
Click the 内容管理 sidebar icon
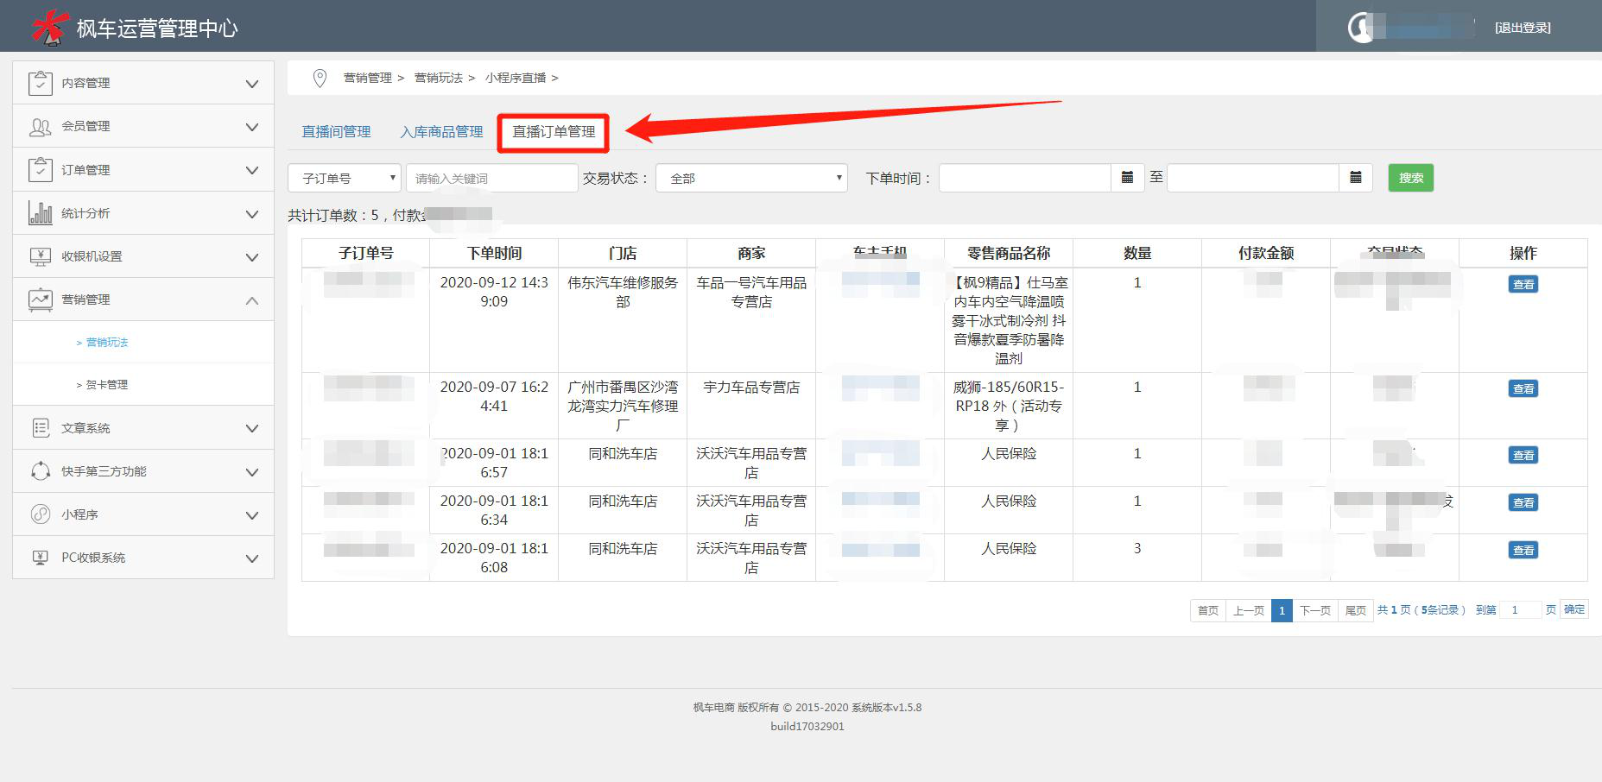click(x=40, y=83)
